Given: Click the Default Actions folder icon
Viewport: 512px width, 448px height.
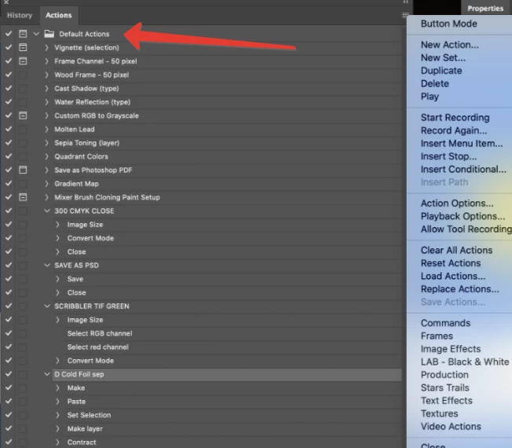Looking at the screenshot, I should coord(49,34).
